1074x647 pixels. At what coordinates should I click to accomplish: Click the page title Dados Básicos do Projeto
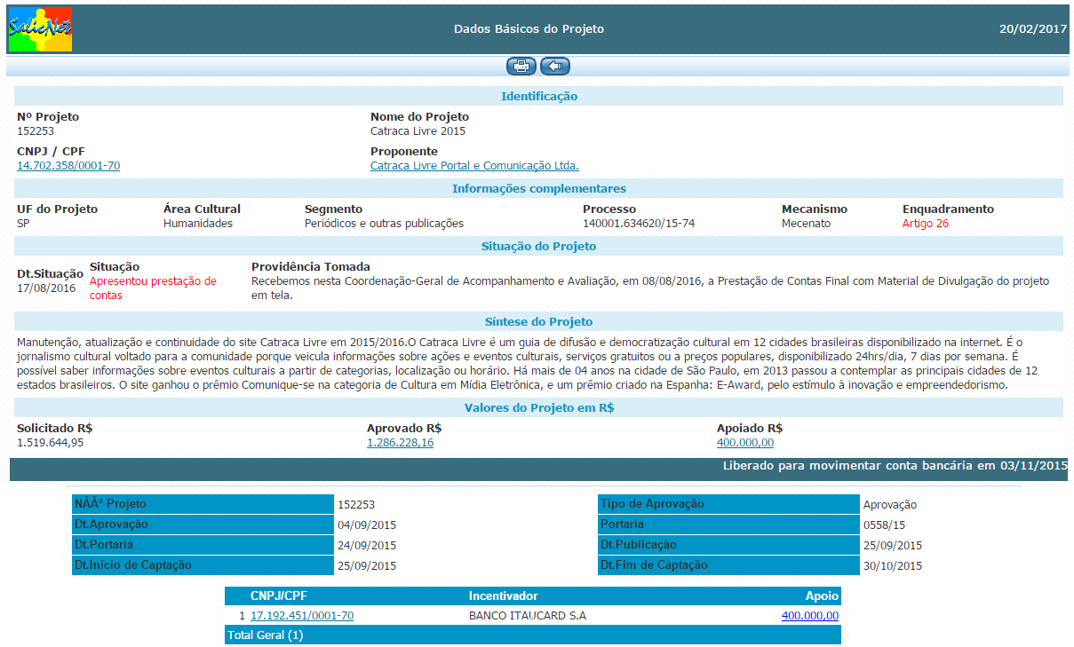coord(529,29)
